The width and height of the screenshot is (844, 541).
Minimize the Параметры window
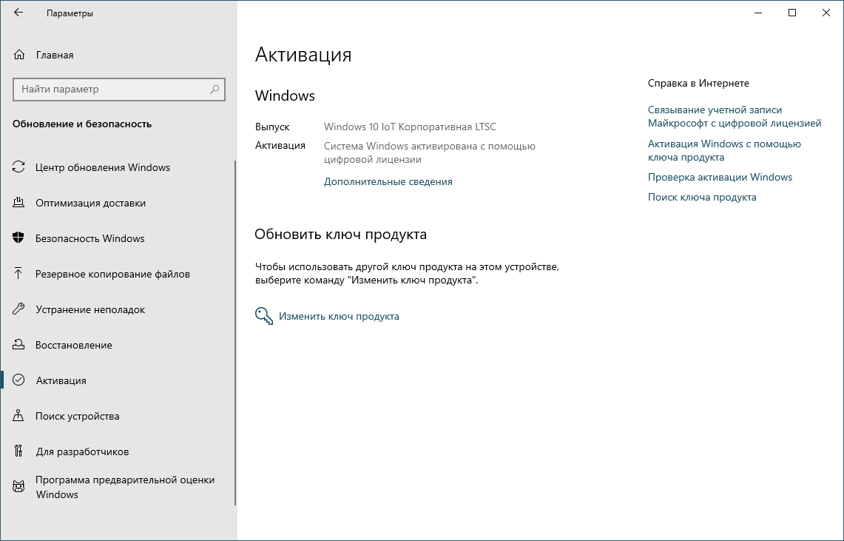[x=758, y=13]
